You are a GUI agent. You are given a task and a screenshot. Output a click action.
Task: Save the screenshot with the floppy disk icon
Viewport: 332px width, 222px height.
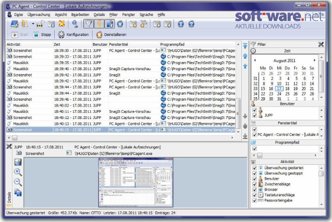click(18, 162)
